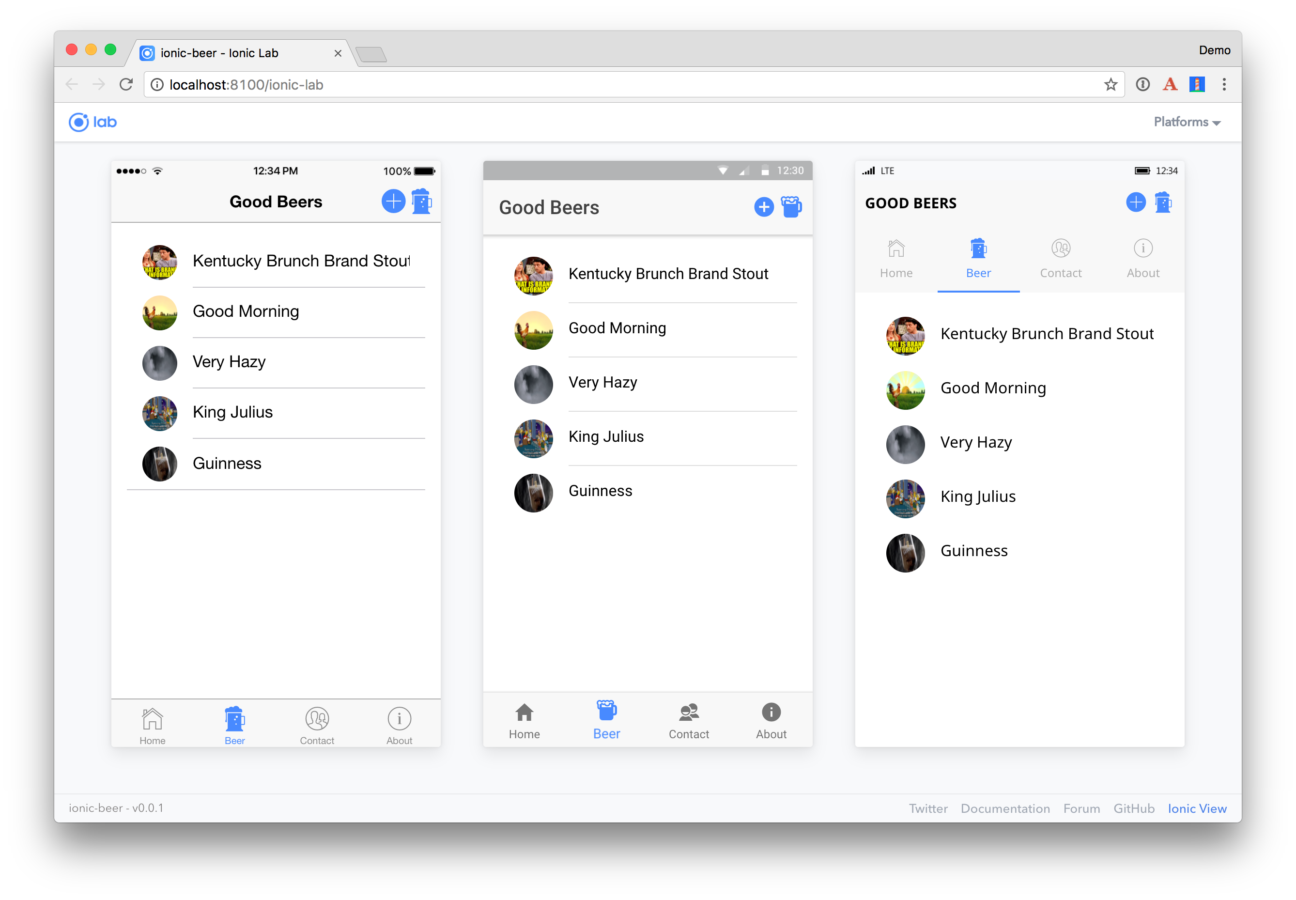This screenshot has height=900, width=1296.
Task: Click the King Julius thumbnail image
Action: tap(159, 412)
